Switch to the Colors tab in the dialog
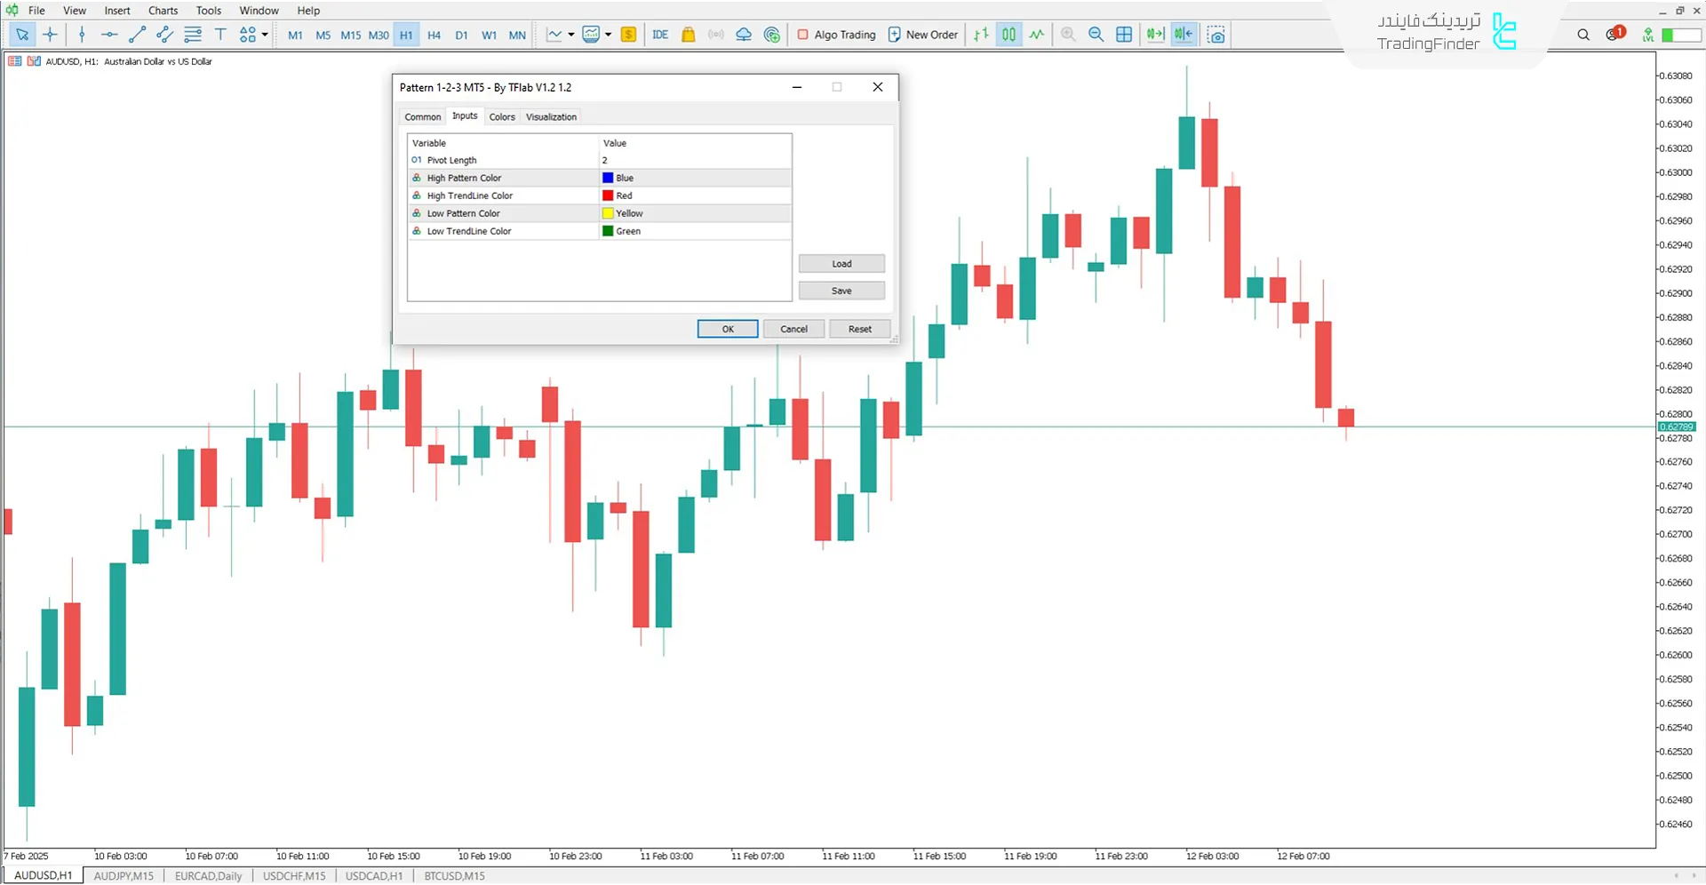The height and width of the screenshot is (885, 1706). click(501, 116)
